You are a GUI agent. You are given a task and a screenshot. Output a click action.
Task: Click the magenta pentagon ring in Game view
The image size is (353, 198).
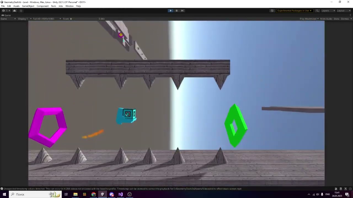click(x=48, y=127)
